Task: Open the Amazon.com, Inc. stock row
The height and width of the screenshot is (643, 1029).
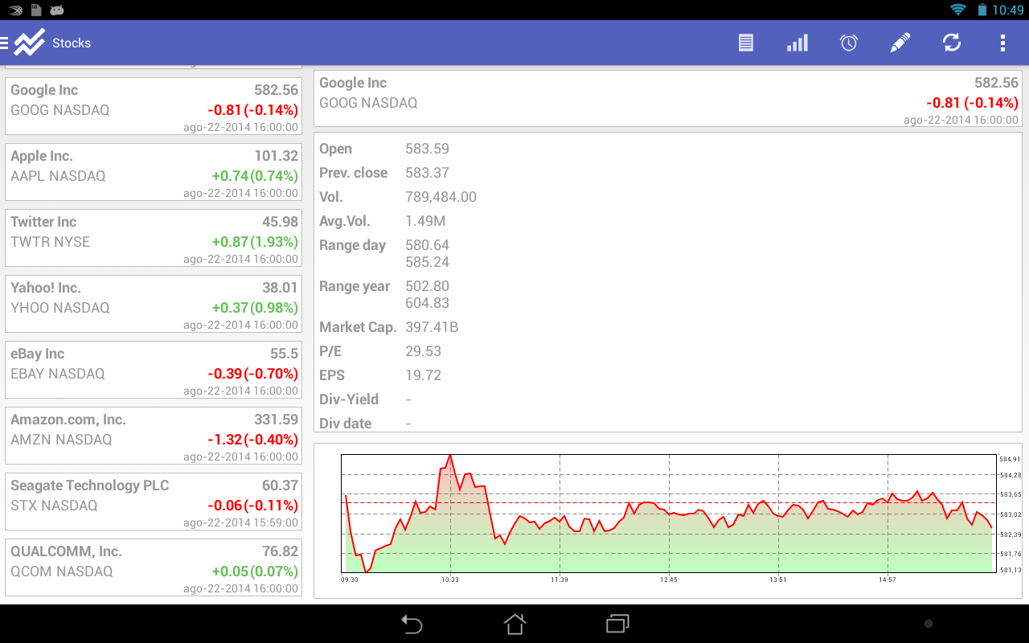Action: (x=154, y=436)
